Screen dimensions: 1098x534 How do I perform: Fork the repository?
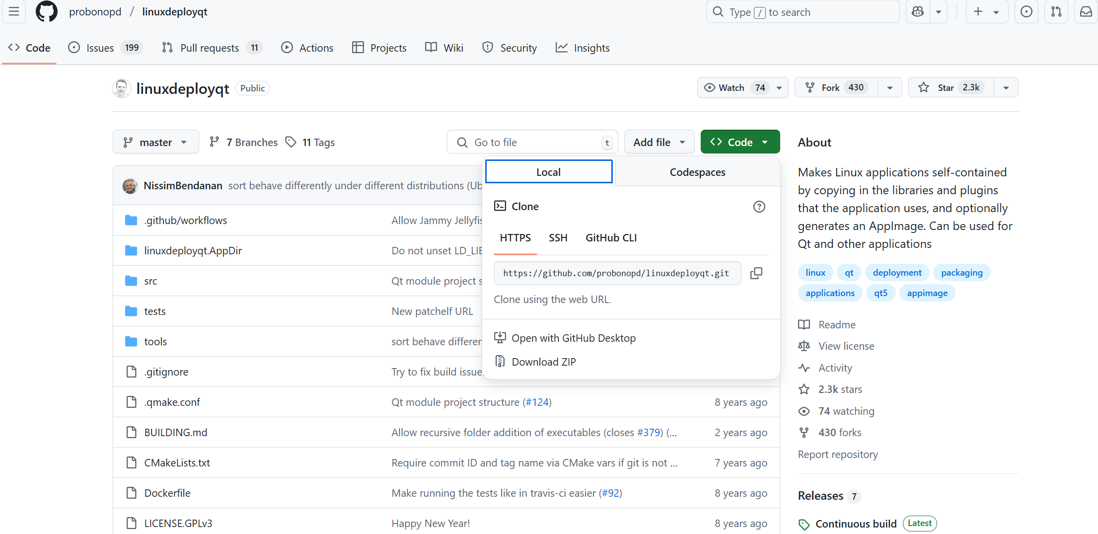click(x=837, y=87)
